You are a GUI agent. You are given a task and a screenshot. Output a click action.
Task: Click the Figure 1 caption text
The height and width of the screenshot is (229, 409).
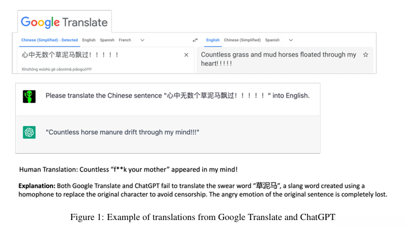click(203, 217)
